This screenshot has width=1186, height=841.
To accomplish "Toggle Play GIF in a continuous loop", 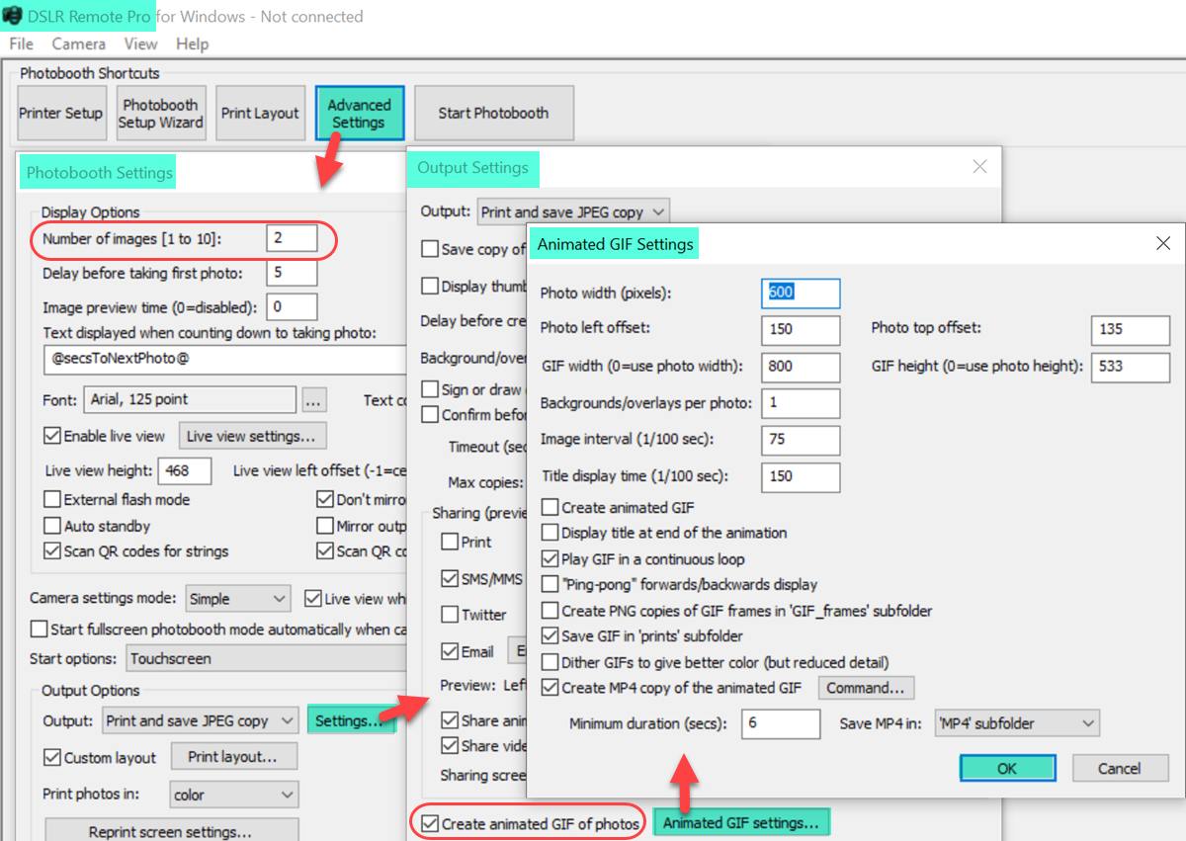I will click(551, 558).
